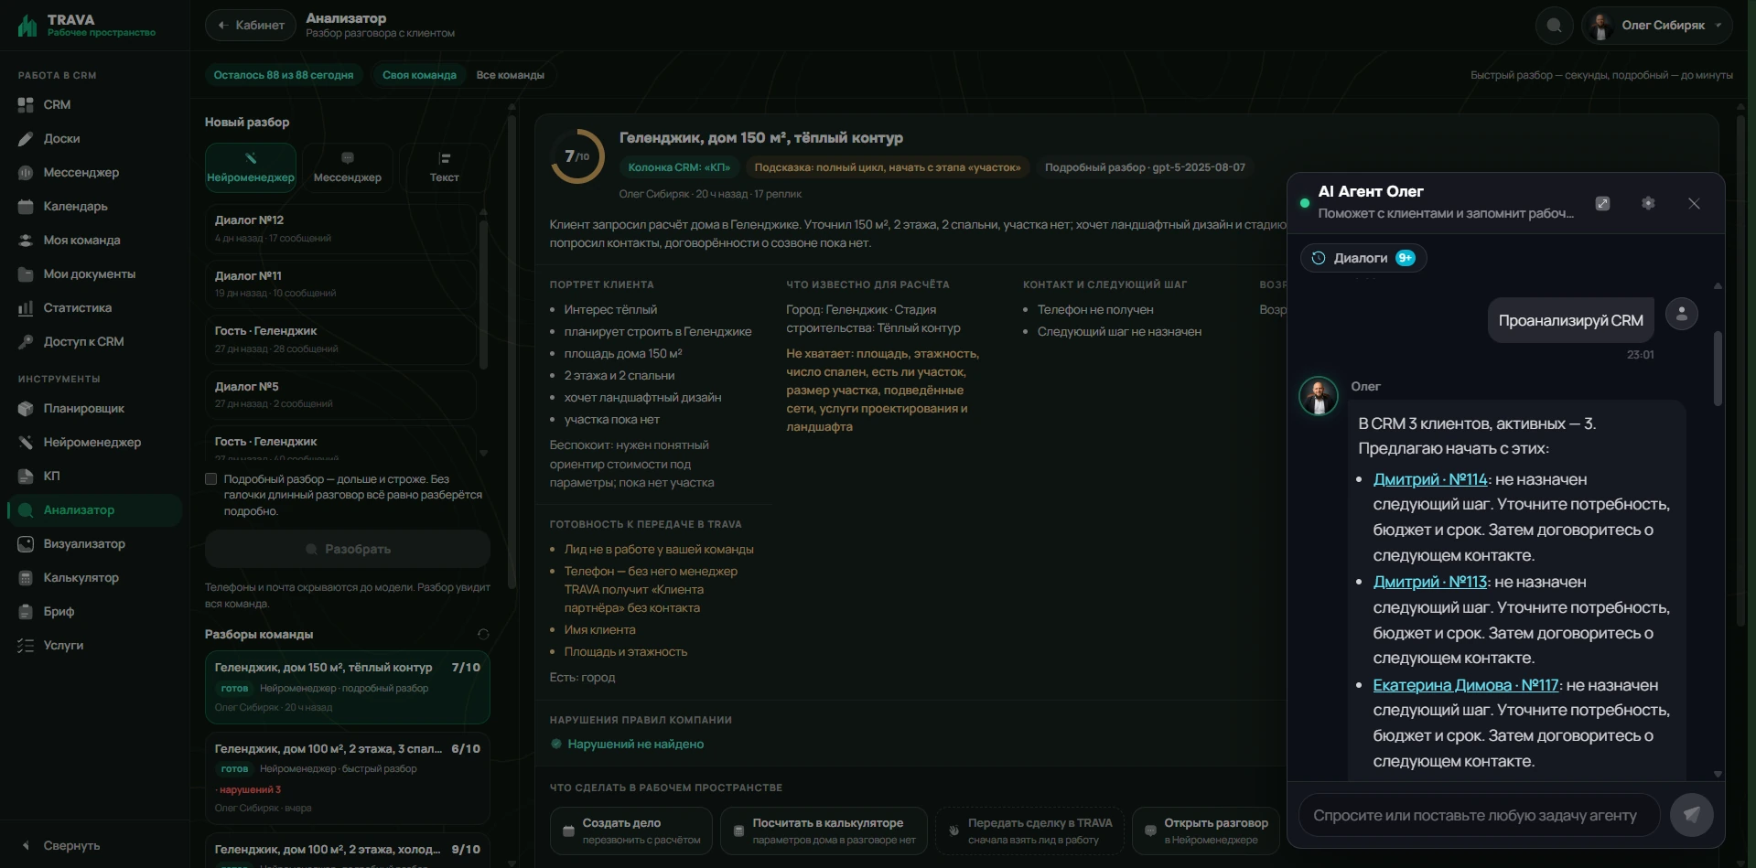Refresh Разборы команды list
The width and height of the screenshot is (1756, 868).
pyautogui.click(x=483, y=635)
